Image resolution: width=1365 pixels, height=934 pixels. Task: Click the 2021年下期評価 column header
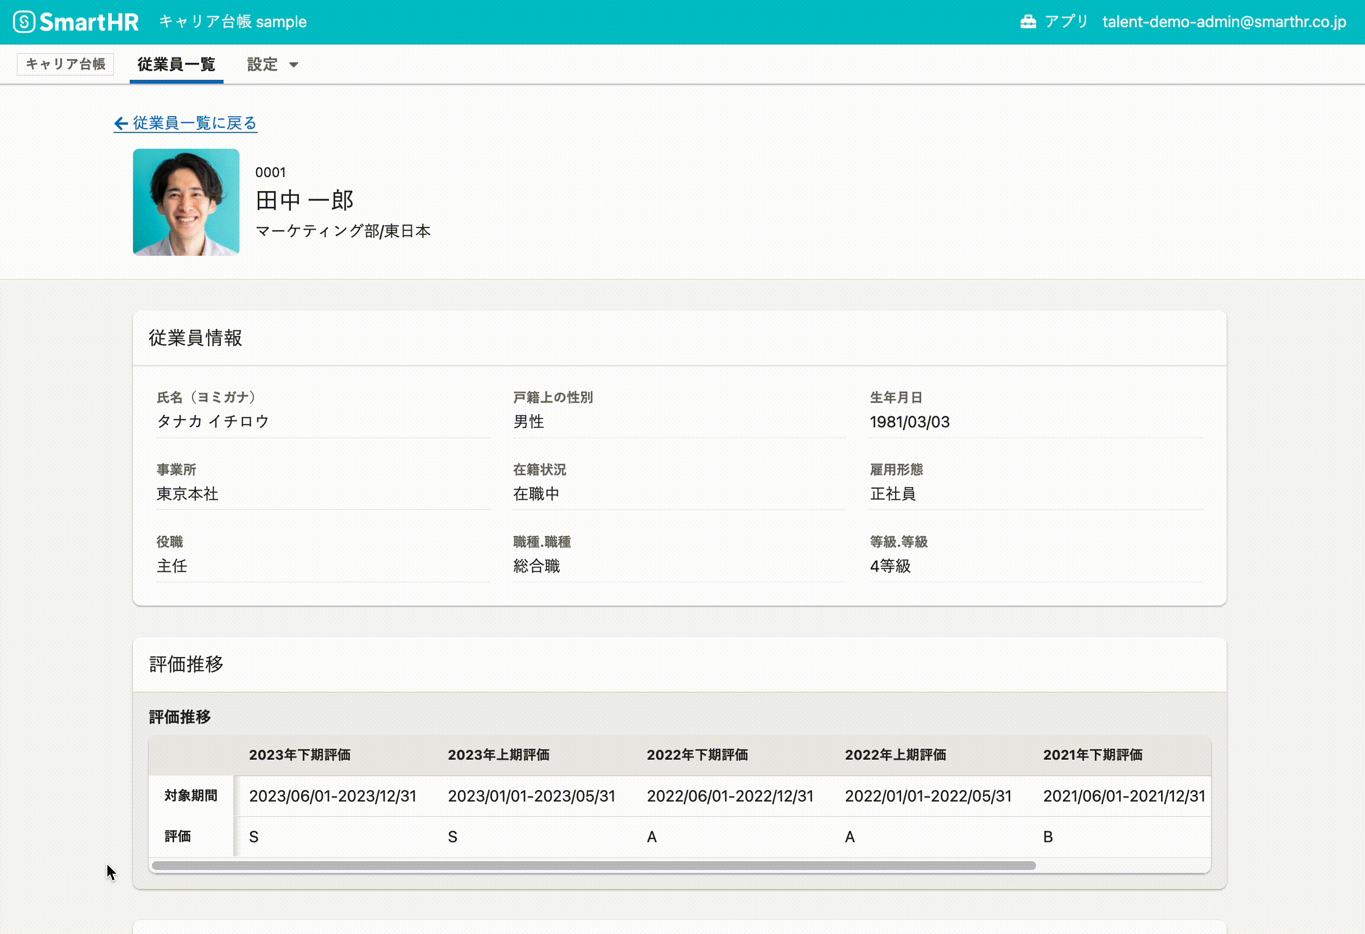click(x=1093, y=755)
